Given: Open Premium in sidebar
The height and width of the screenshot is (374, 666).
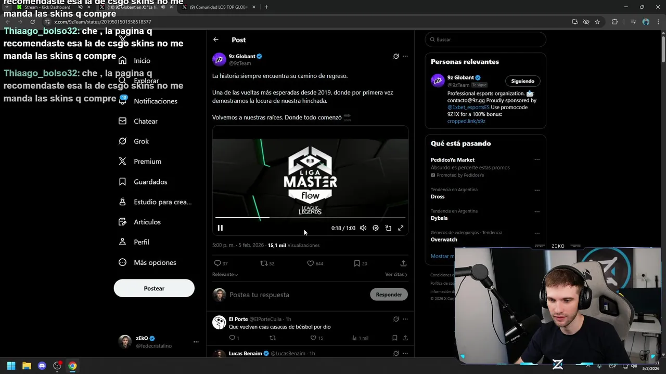Looking at the screenshot, I should point(140,162).
